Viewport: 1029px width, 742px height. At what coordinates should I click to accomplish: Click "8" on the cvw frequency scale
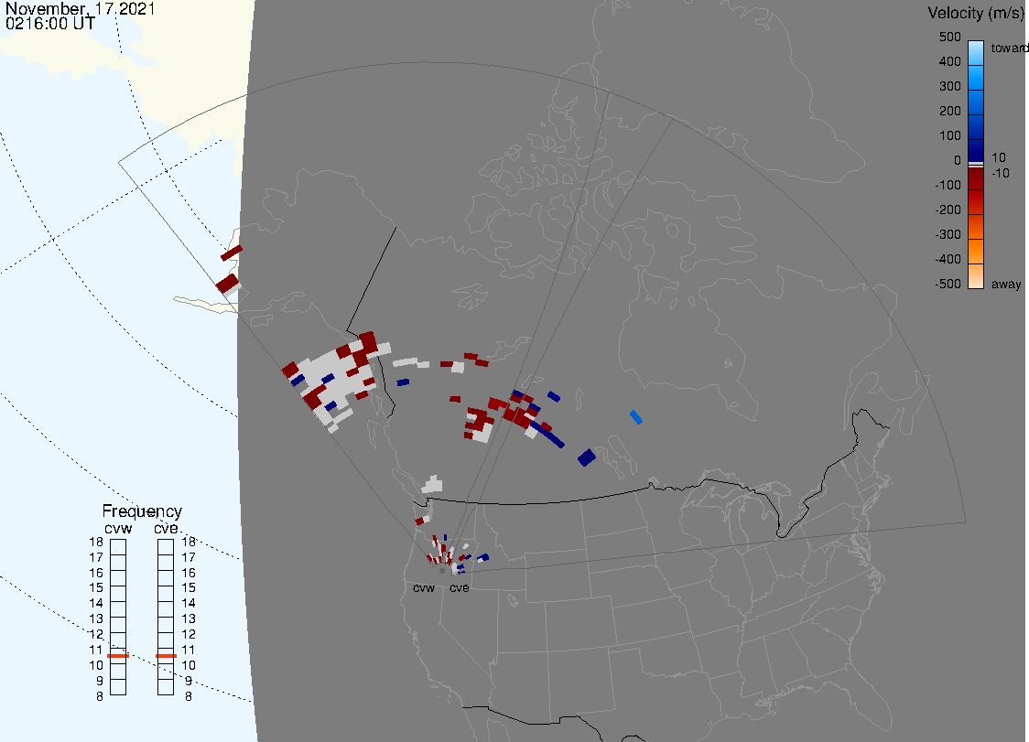point(100,697)
